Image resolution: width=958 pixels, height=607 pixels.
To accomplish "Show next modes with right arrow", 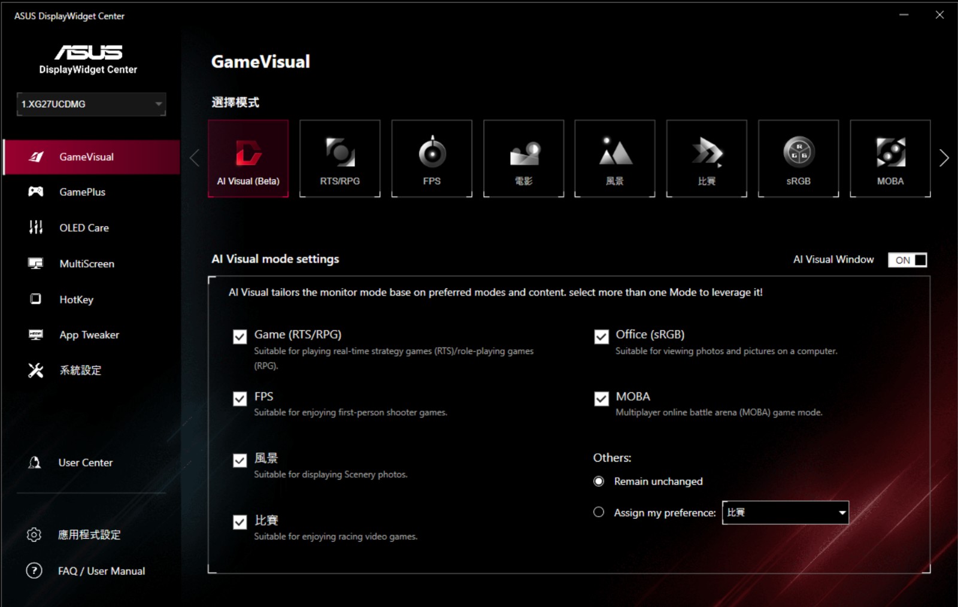I will tap(944, 158).
